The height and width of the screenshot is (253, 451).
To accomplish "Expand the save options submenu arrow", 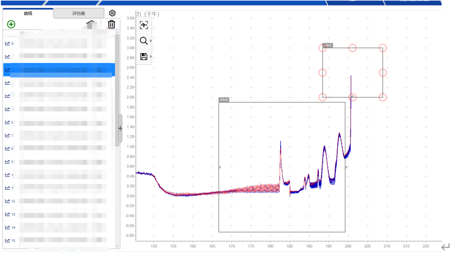I will point(150,57).
